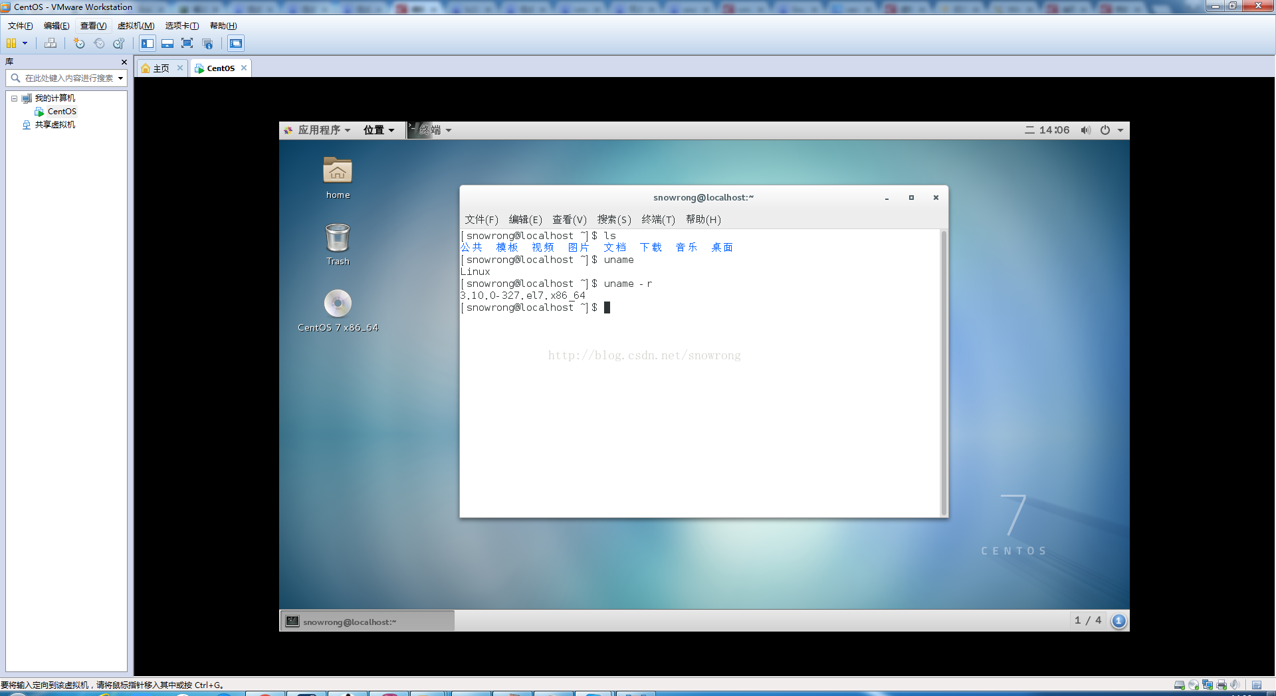The width and height of the screenshot is (1276, 696).
Task: Open the power options dropdown arrow
Action: click(25, 44)
